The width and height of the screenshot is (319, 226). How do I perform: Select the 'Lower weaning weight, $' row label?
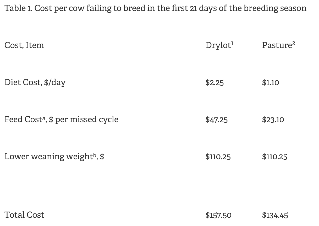point(54,157)
